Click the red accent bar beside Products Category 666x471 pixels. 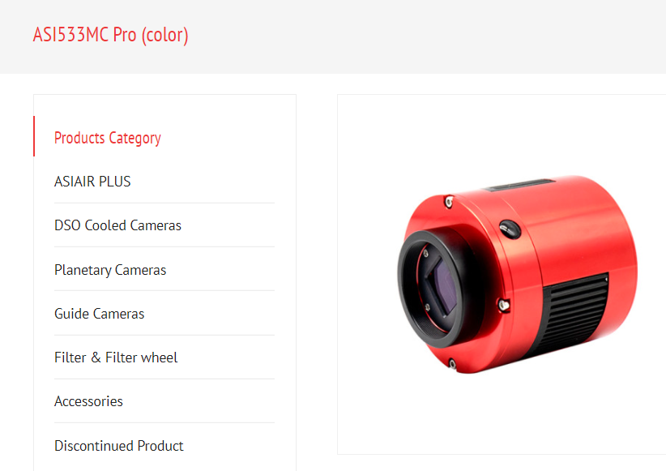tap(34, 136)
